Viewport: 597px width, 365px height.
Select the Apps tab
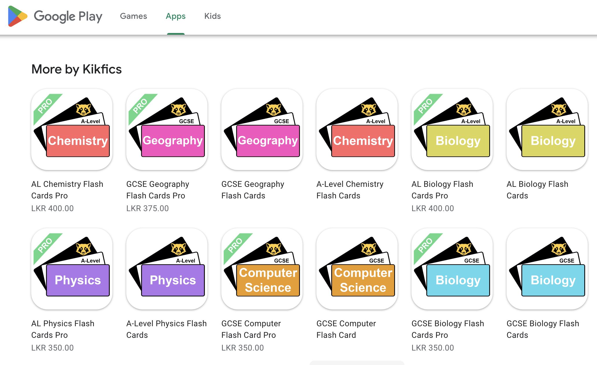pyautogui.click(x=176, y=16)
